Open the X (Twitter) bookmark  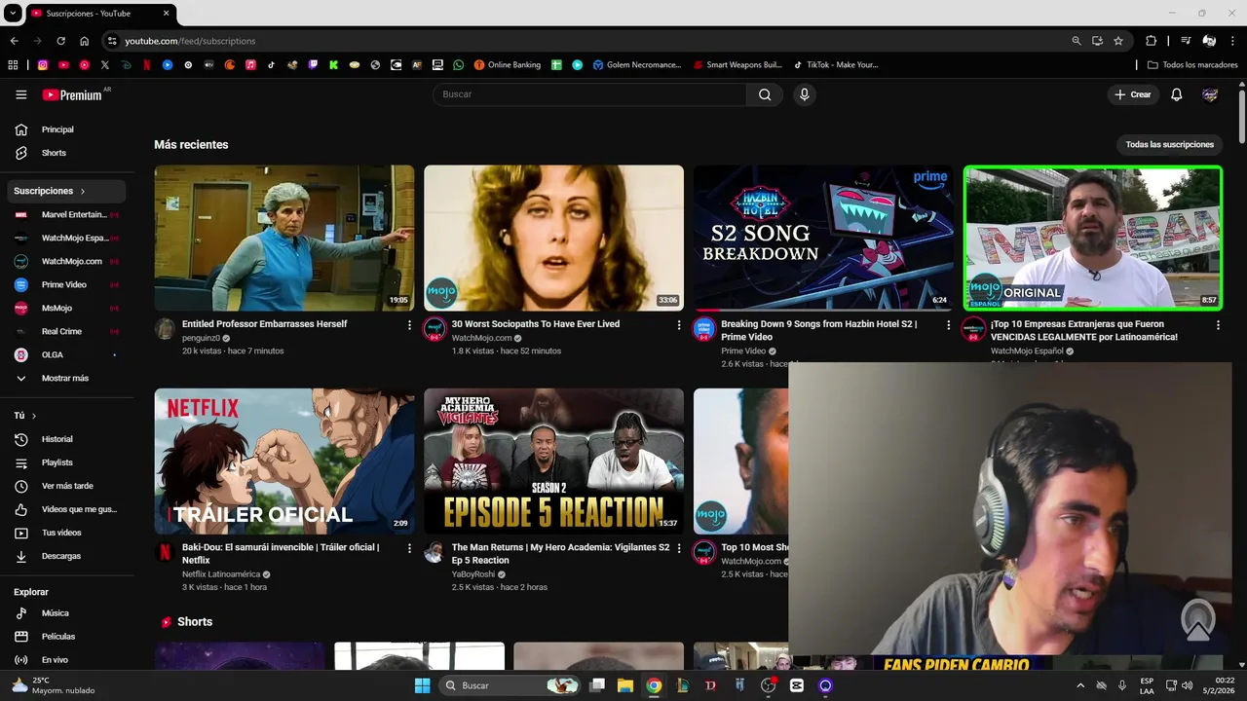[x=105, y=65]
